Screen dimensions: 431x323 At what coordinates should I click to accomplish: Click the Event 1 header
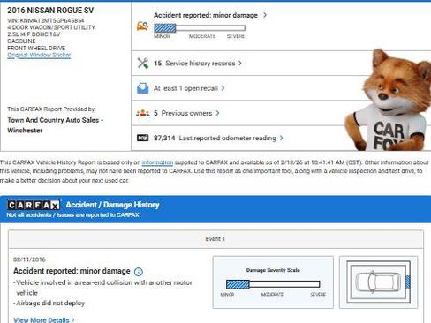coord(215,239)
